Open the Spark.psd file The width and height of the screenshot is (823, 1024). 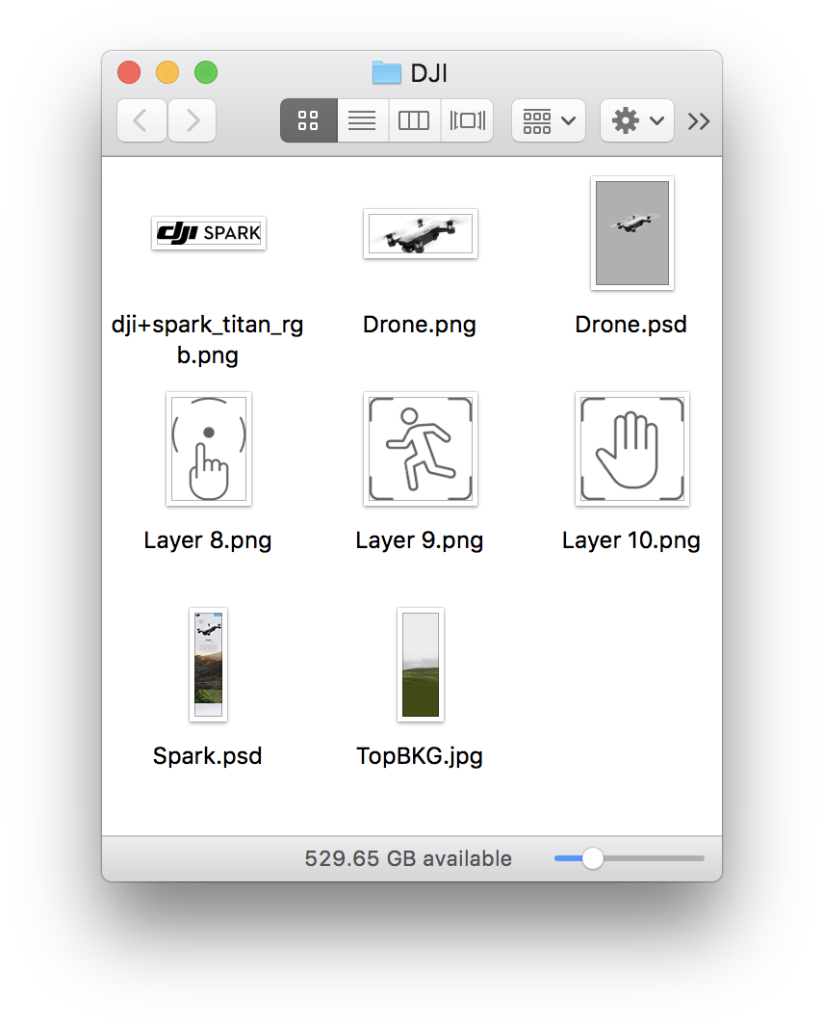[x=208, y=665]
